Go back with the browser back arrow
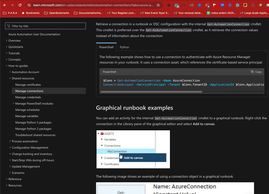The height and width of the screenshot is (194, 269). [5, 5]
